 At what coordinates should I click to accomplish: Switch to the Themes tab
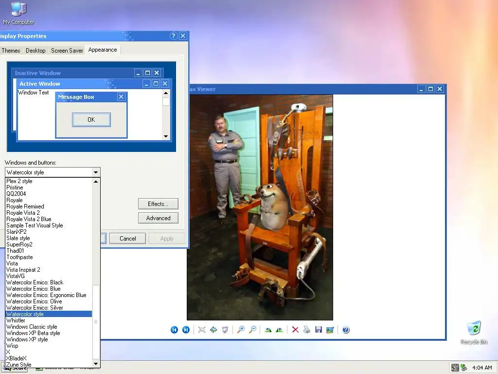click(11, 51)
